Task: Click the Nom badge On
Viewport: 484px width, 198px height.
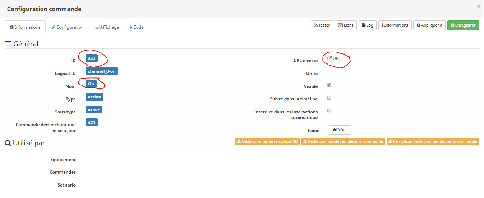Action: coord(91,84)
